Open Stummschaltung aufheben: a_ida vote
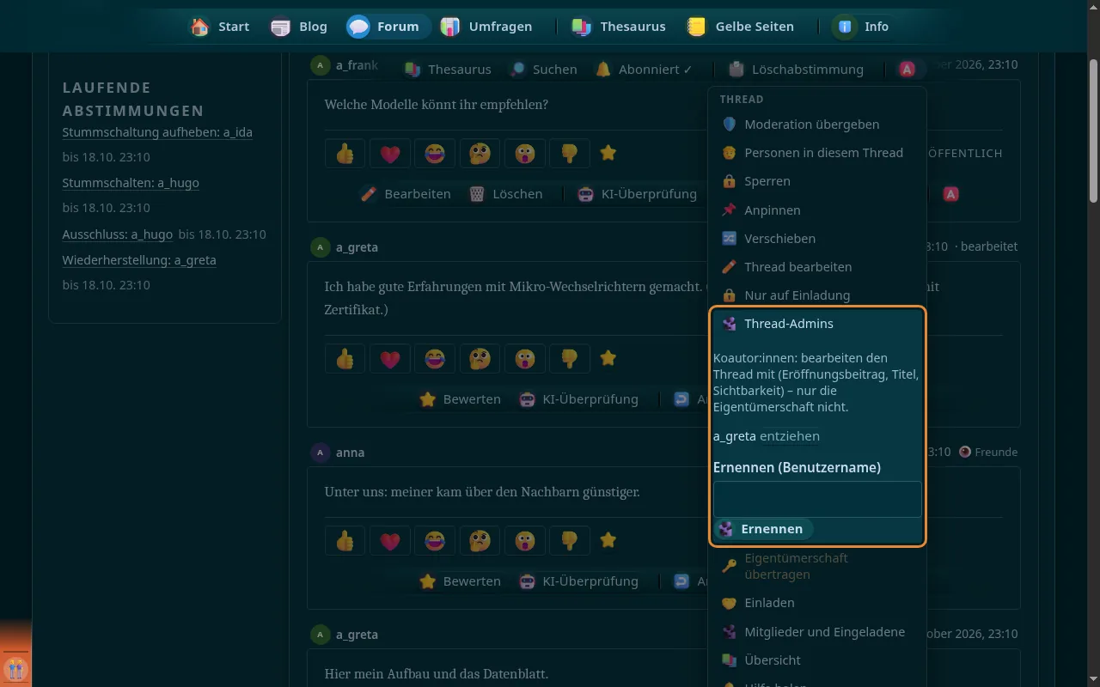 [157, 132]
